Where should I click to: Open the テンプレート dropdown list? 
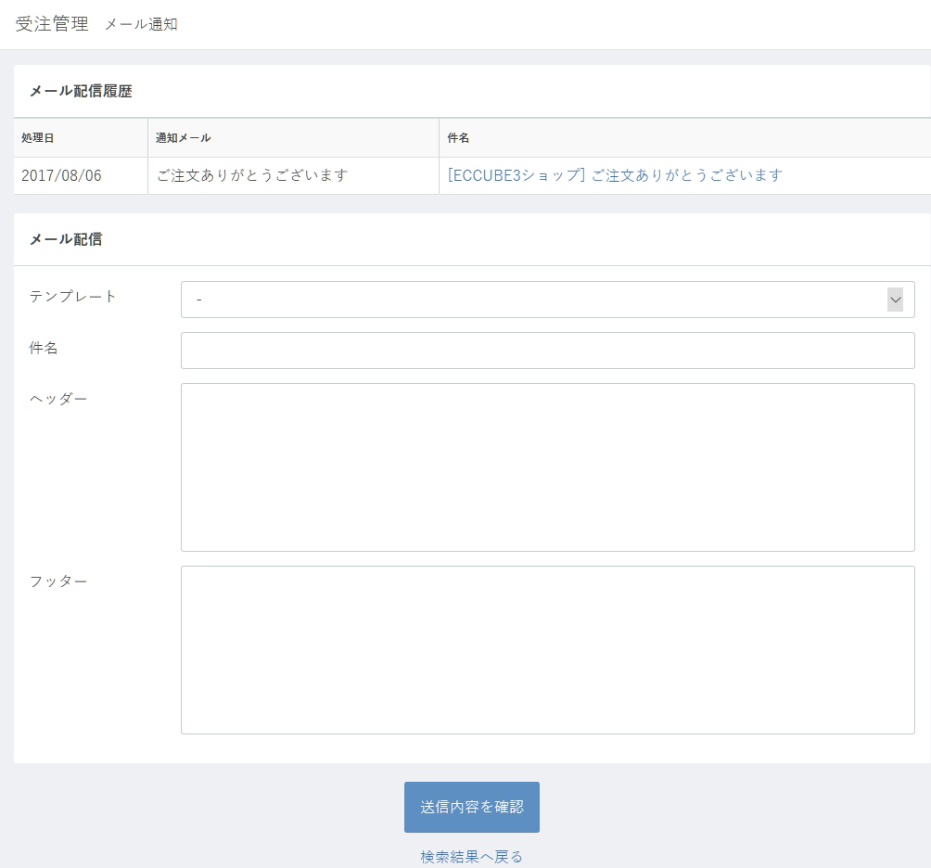click(x=547, y=300)
